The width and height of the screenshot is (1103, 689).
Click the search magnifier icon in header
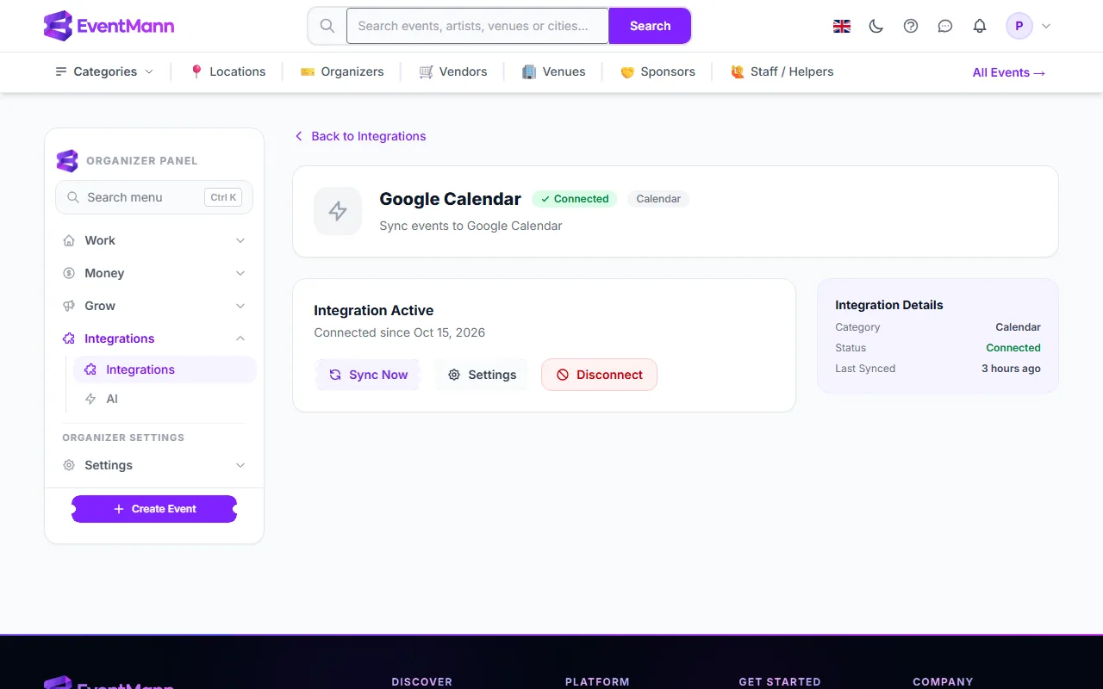[327, 26]
